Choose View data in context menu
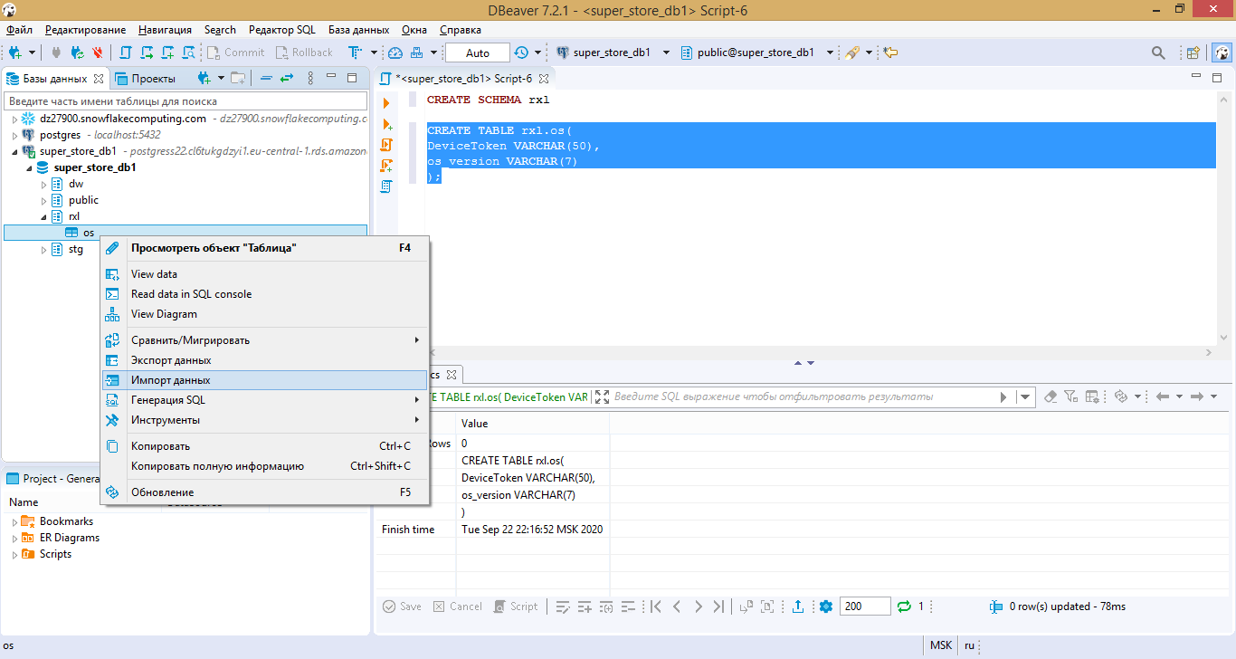This screenshot has height=659, width=1236. pyautogui.click(x=264, y=274)
